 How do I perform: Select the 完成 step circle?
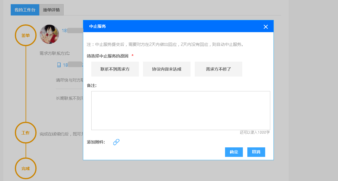(x=26, y=168)
